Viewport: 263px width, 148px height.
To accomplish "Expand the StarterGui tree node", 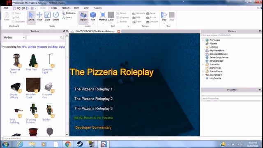I will click(203, 65).
